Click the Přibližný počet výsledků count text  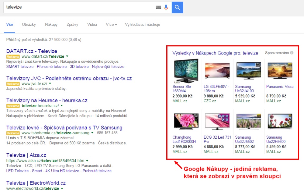[x=44, y=40]
